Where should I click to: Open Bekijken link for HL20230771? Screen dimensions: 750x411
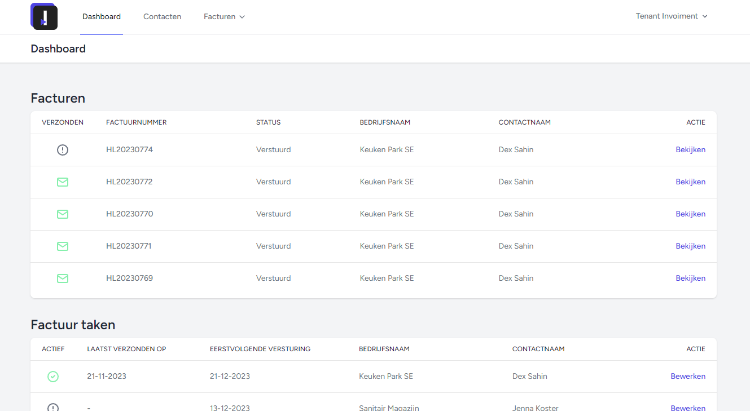(690, 246)
